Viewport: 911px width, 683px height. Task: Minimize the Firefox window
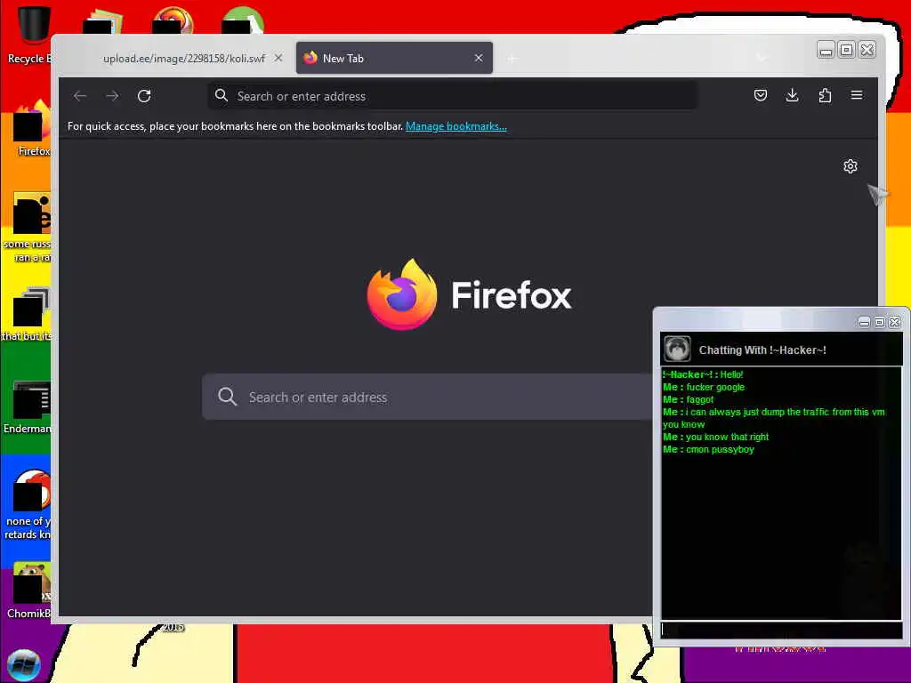pos(826,51)
